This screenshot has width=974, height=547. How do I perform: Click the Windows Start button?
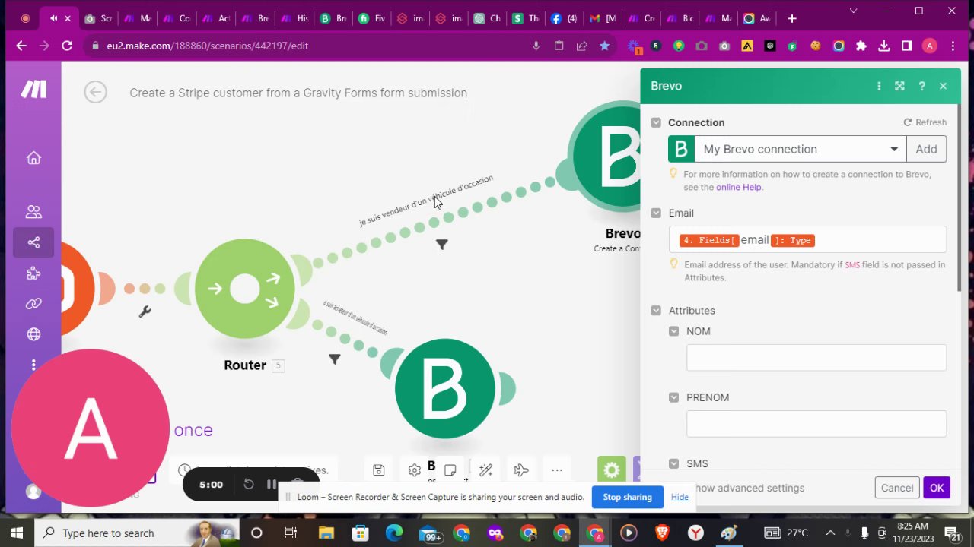pos(17,533)
